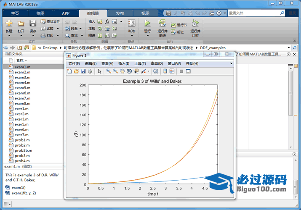Click Insert Colorbar icon
This screenshot has width=301, height=210.
pyautogui.click(x=165, y=71)
